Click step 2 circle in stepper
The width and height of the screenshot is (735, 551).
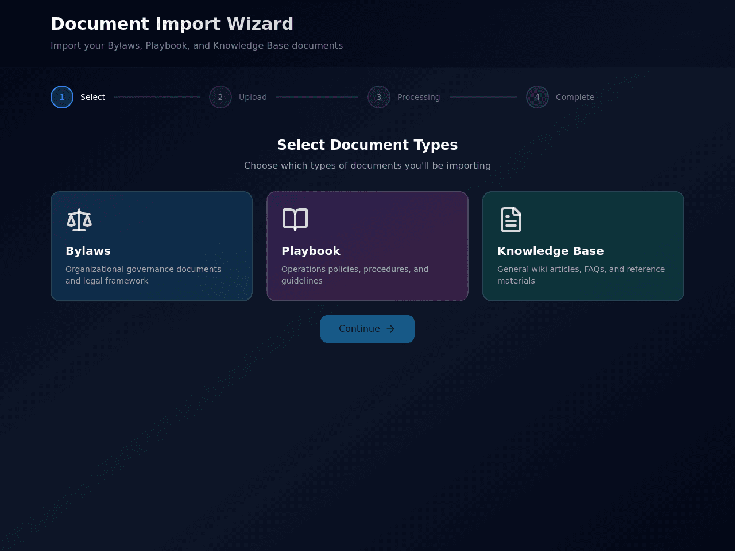click(220, 97)
